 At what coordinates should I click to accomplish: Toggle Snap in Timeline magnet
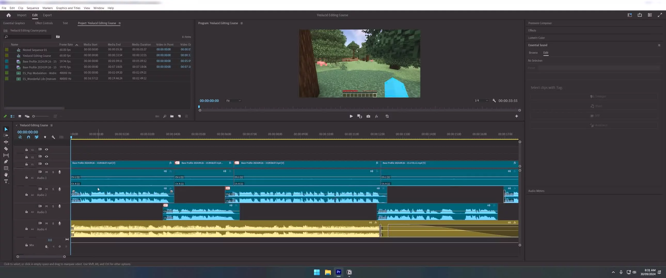click(x=28, y=137)
